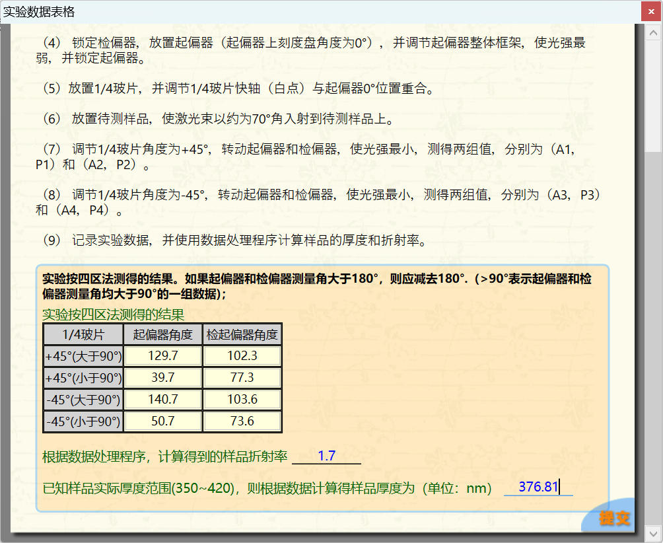Edit the polarizer angle value 50.7

pyautogui.click(x=163, y=421)
